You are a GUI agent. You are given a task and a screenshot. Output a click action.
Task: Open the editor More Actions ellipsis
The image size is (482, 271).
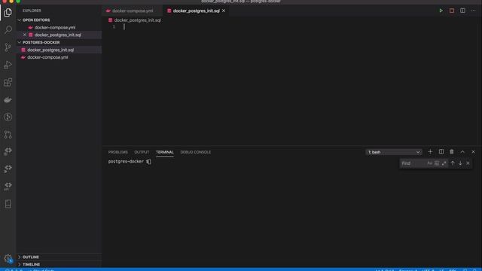[x=474, y=11]
